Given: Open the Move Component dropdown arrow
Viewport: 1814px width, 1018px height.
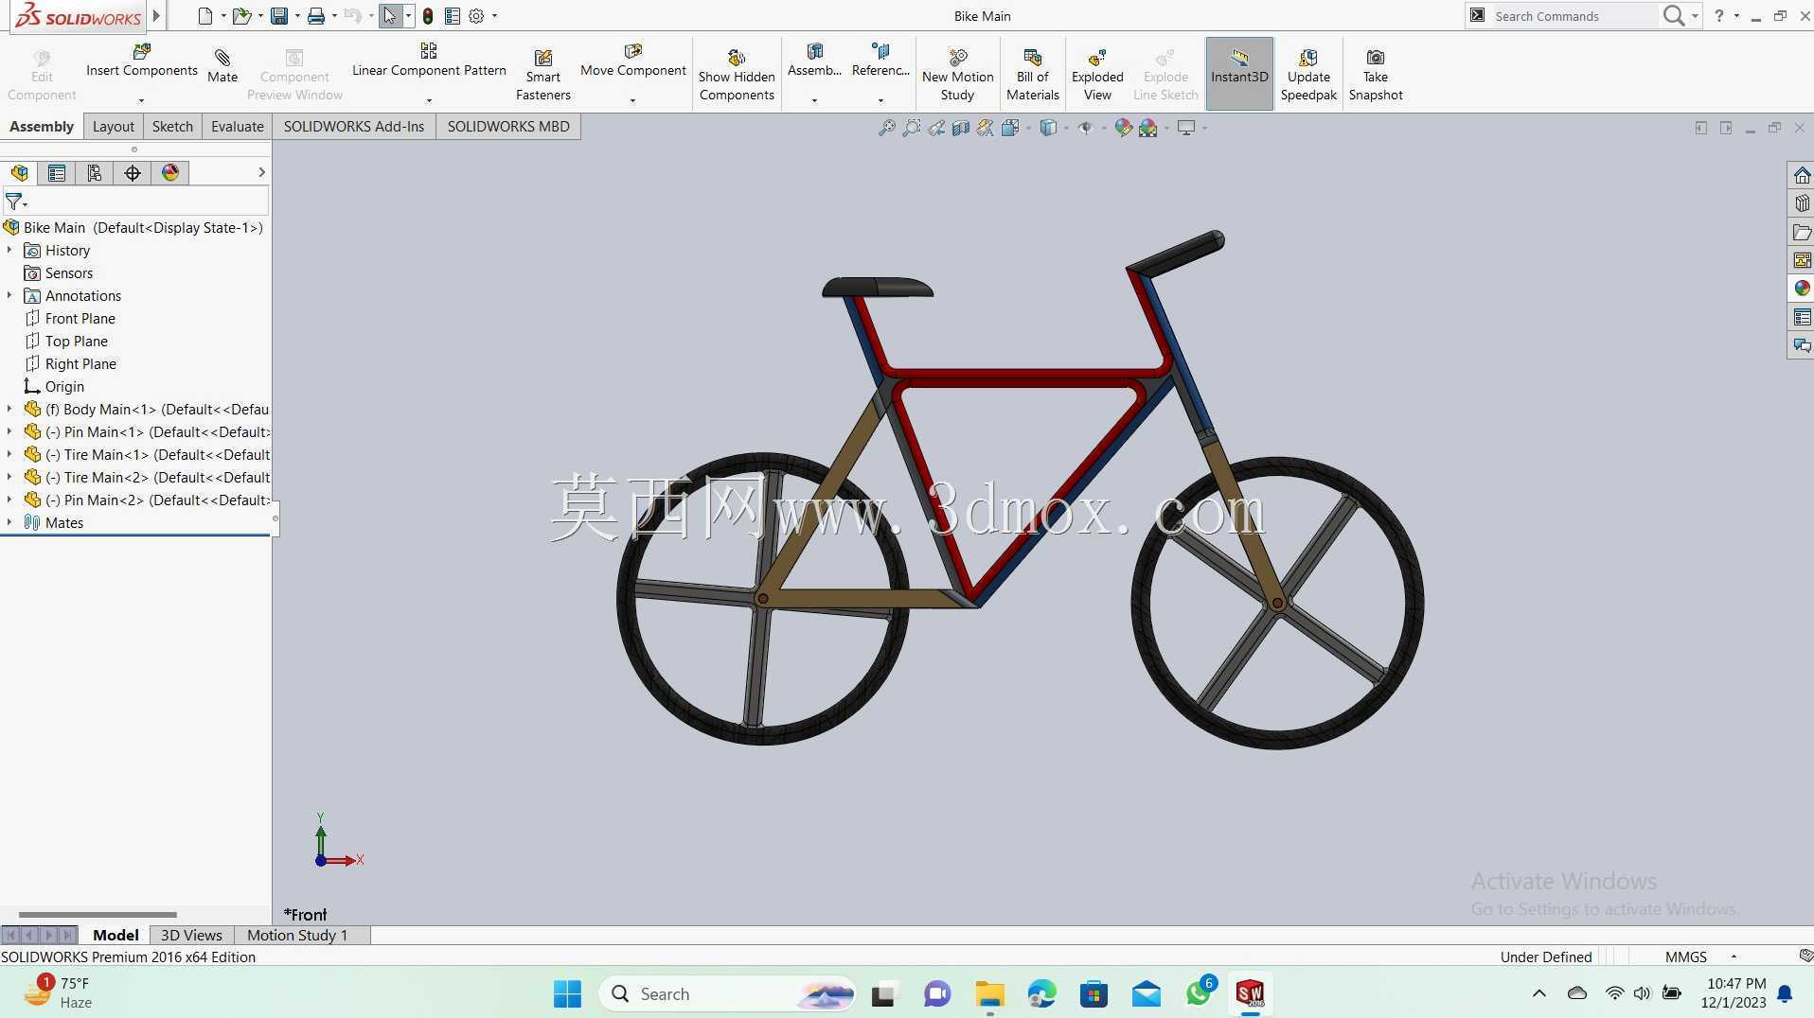Looking at the screenshot, I should click(632, 100).
